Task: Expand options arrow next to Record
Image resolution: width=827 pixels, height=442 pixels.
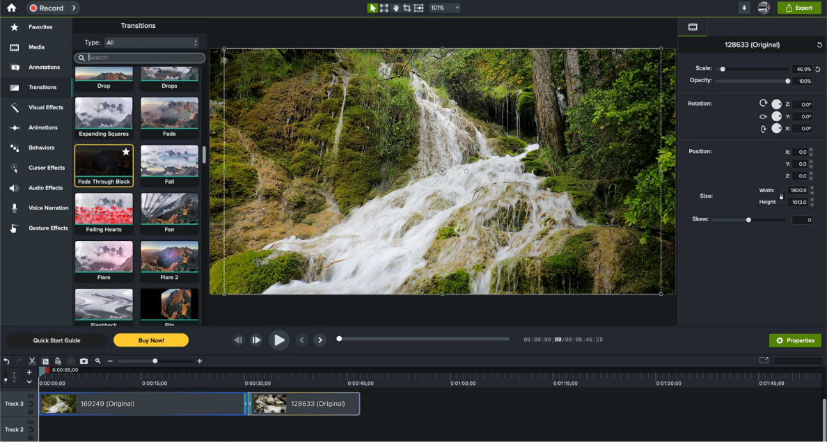Action: [x=73, y=8]
